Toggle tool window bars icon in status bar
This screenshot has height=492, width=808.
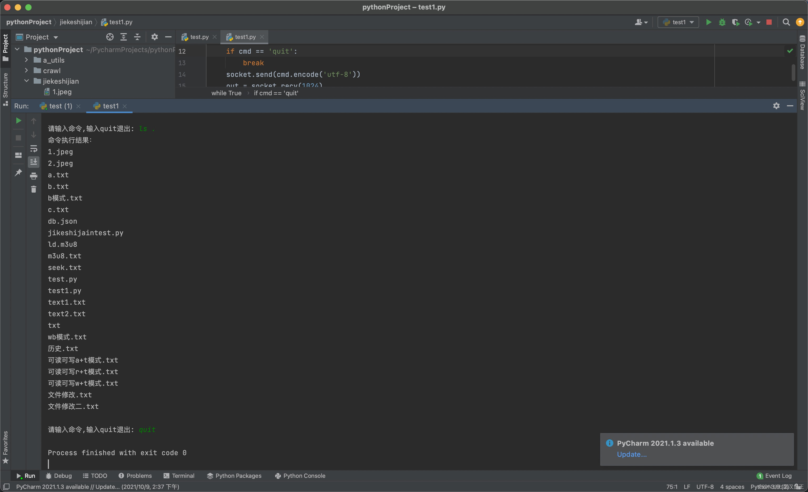[6, 487]
